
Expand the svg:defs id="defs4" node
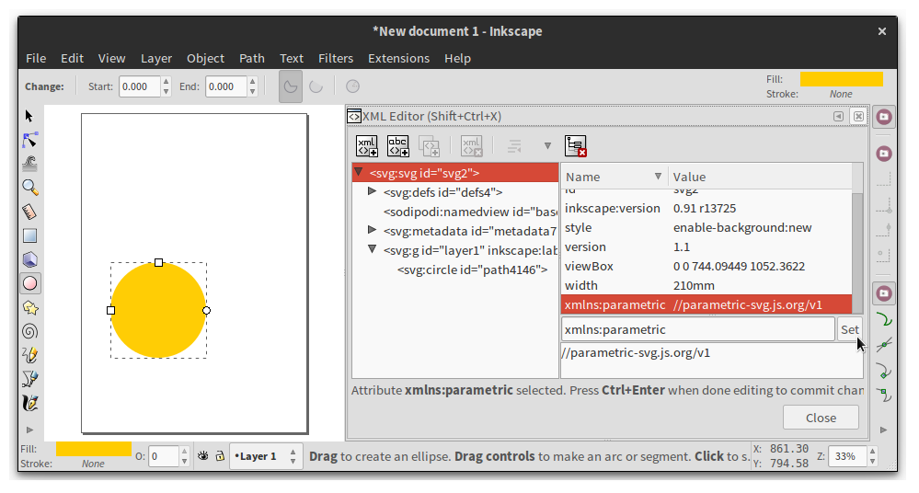[x=372, y=191]
